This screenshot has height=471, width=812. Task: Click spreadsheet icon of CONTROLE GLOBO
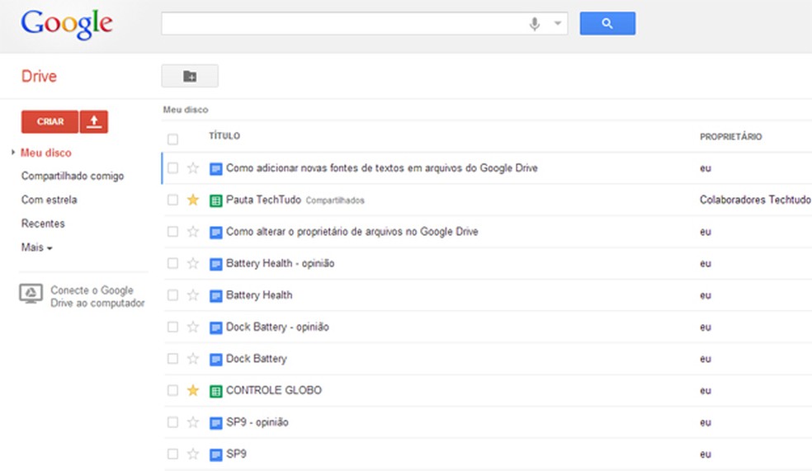[215, 391]
